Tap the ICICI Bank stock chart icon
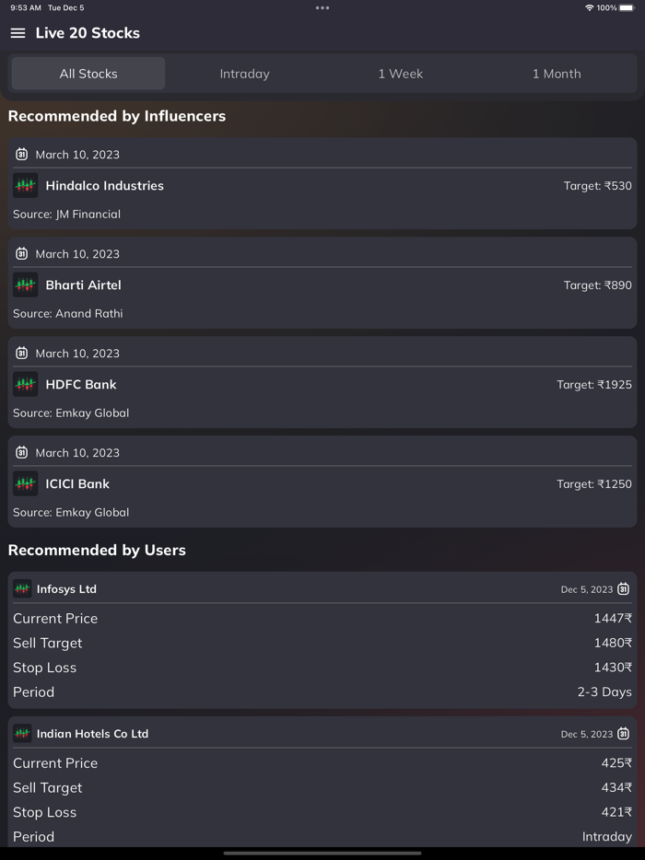Viewport: 645px width, 860px height. [26, 484]
